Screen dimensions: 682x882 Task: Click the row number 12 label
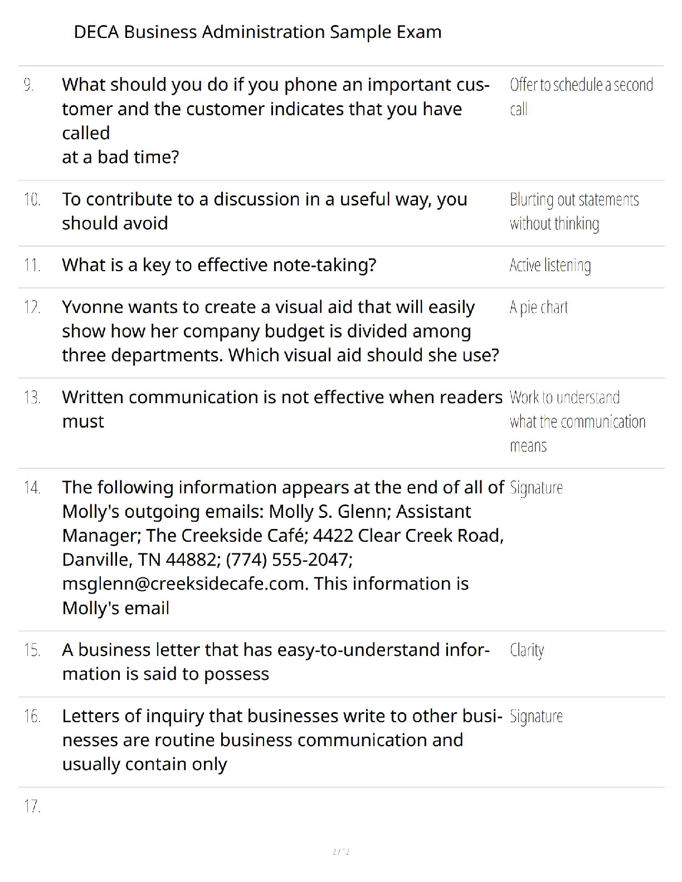(32, 307)
